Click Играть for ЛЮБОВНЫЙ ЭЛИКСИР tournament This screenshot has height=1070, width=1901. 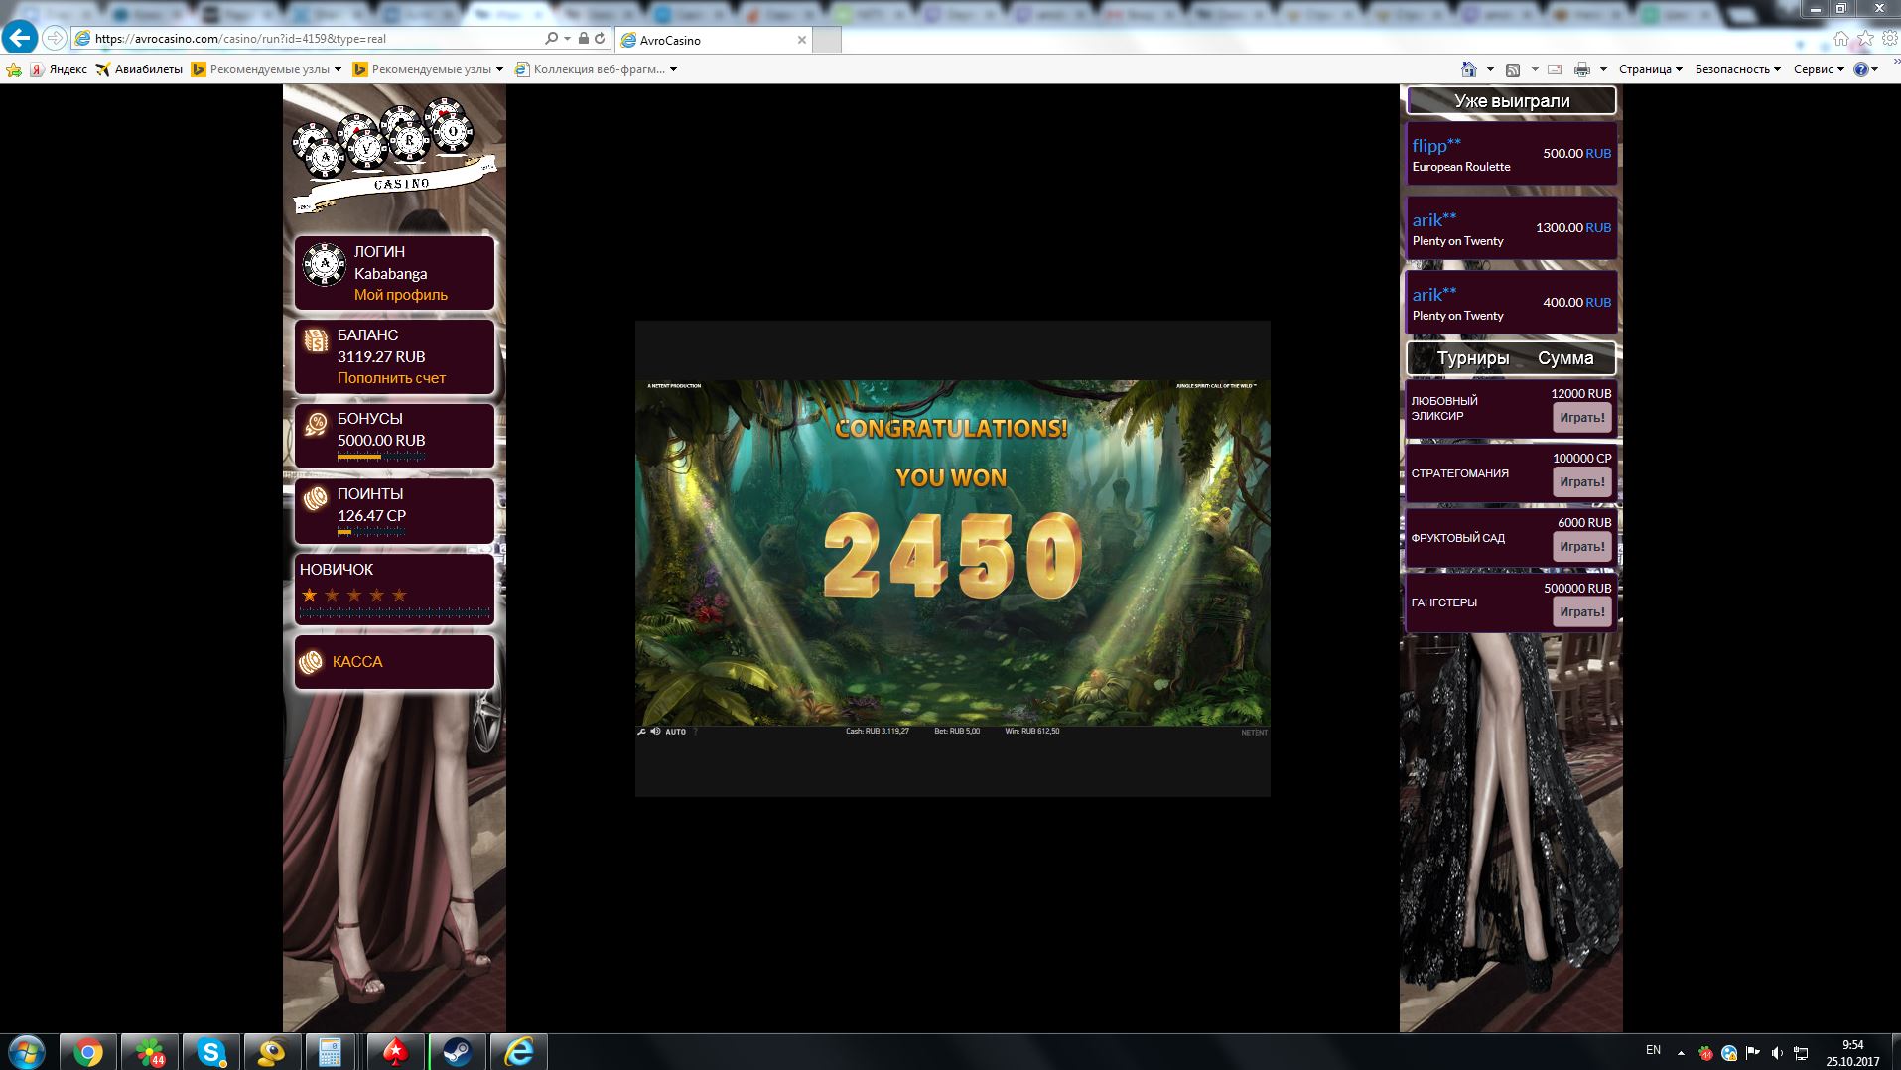pyautogui.click(x=1582, y=418)
